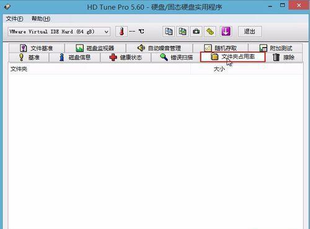
Task: Open the 帮助(H) menu
Action: (41, 19)
